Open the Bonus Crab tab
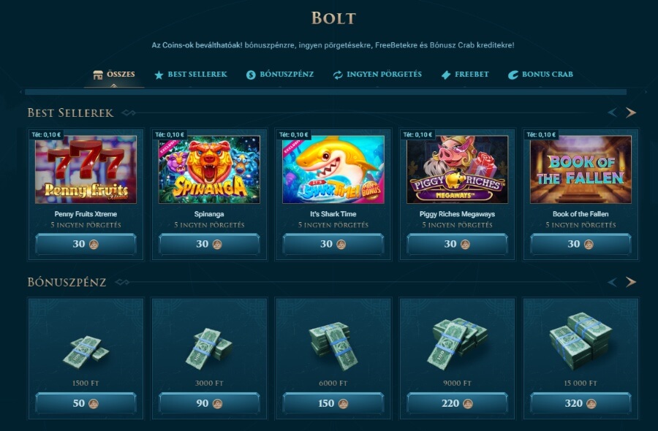 click(x=540, y=75)
